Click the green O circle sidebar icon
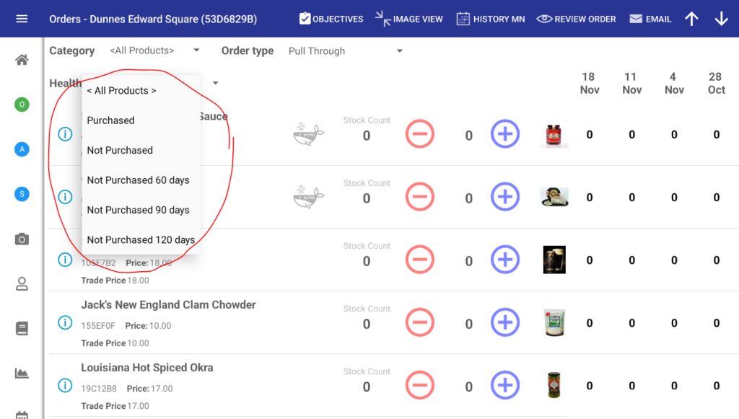 pos(22,105)
